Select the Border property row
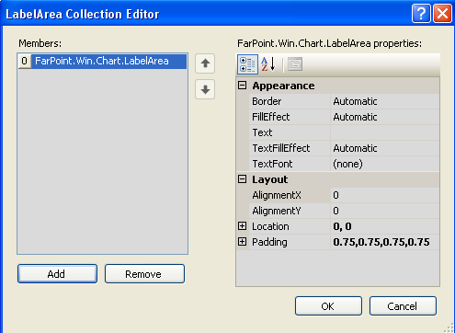 344,101
